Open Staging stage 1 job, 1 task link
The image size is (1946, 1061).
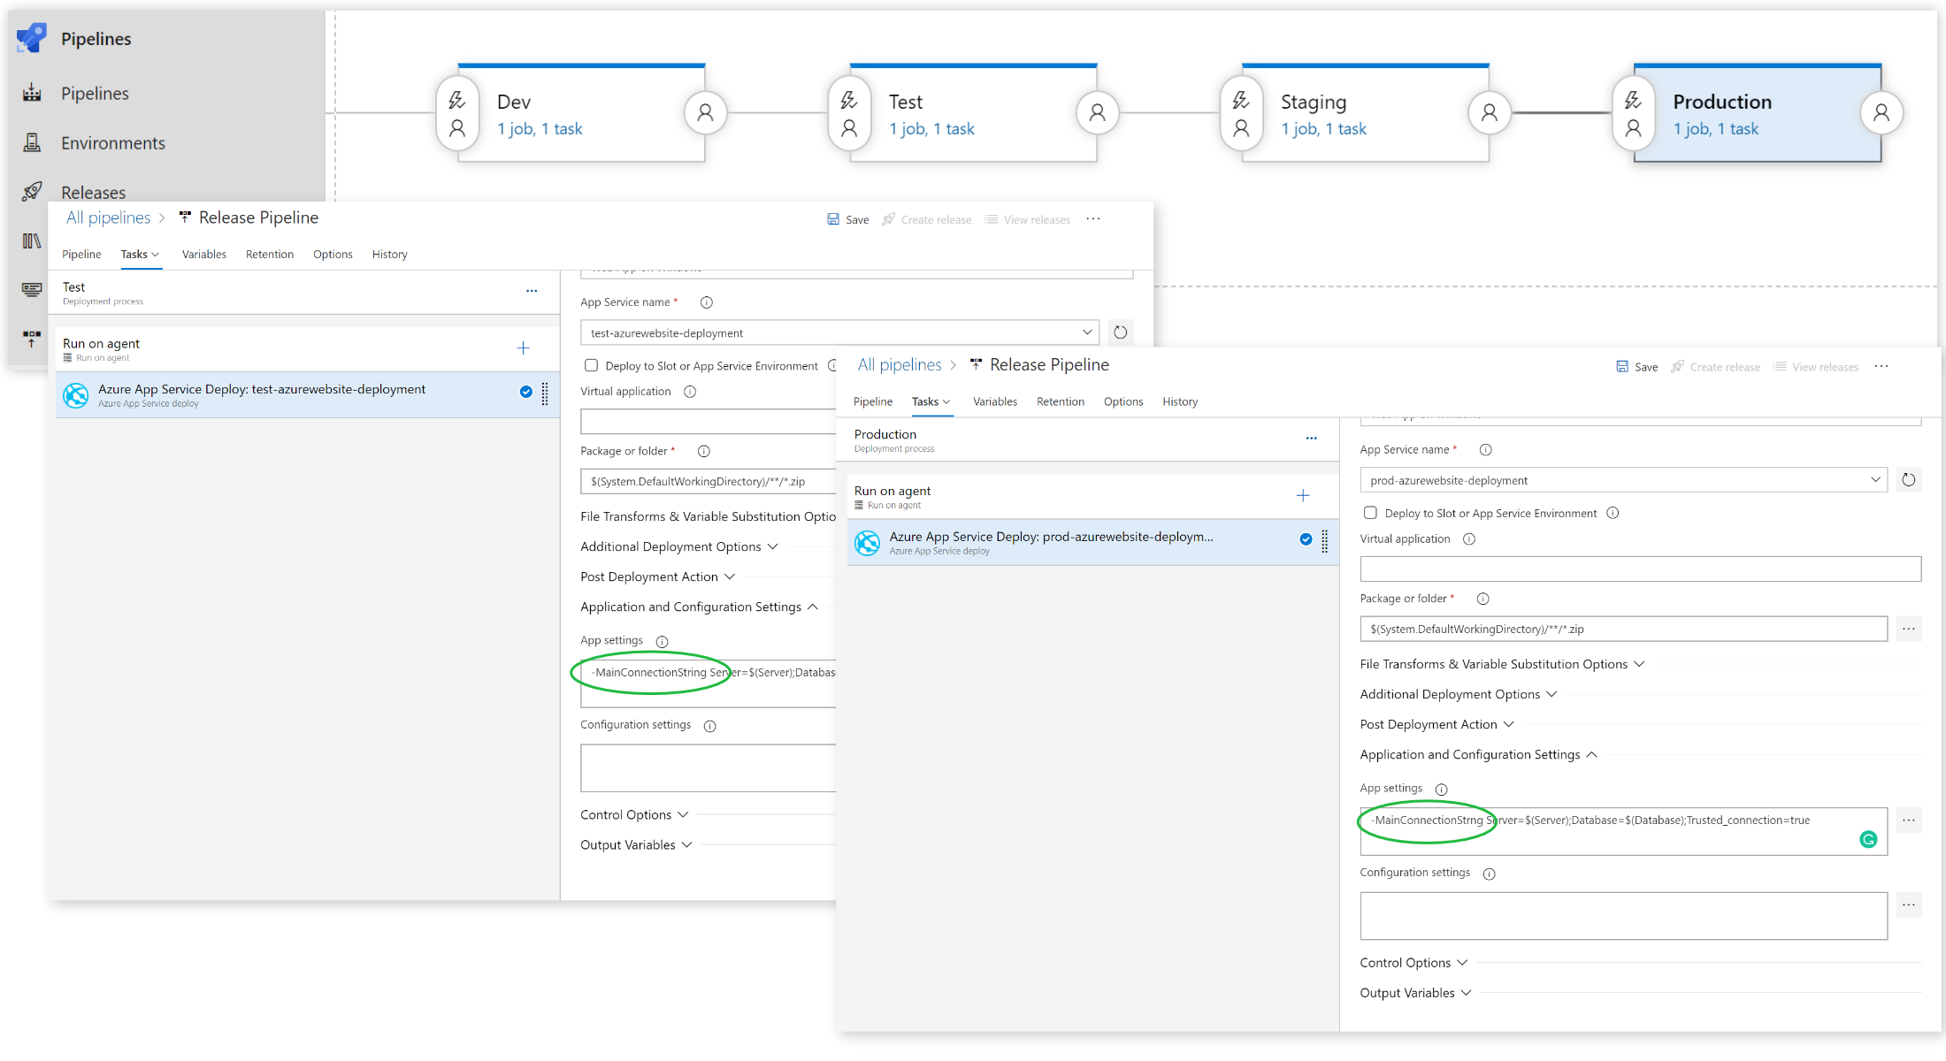coord(1323,129)
